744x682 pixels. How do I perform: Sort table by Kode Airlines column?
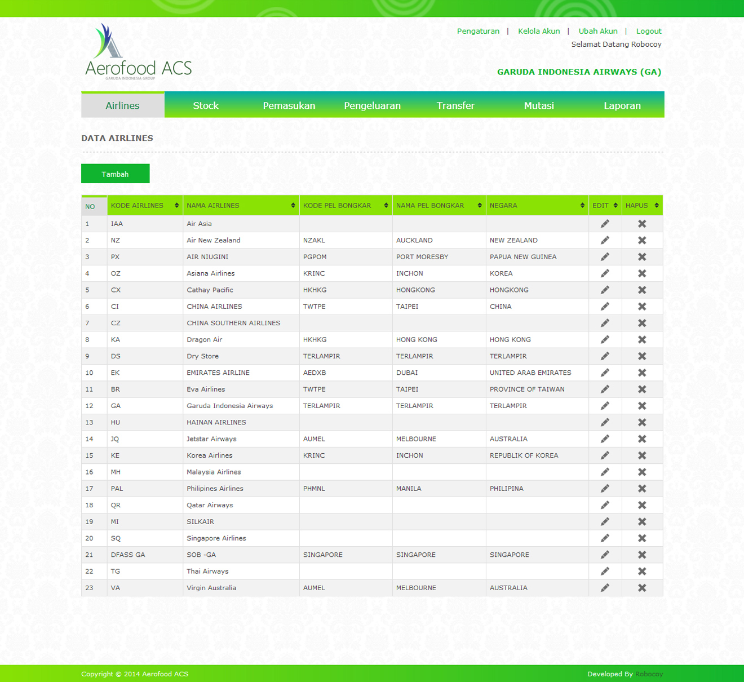pos(144,206)
